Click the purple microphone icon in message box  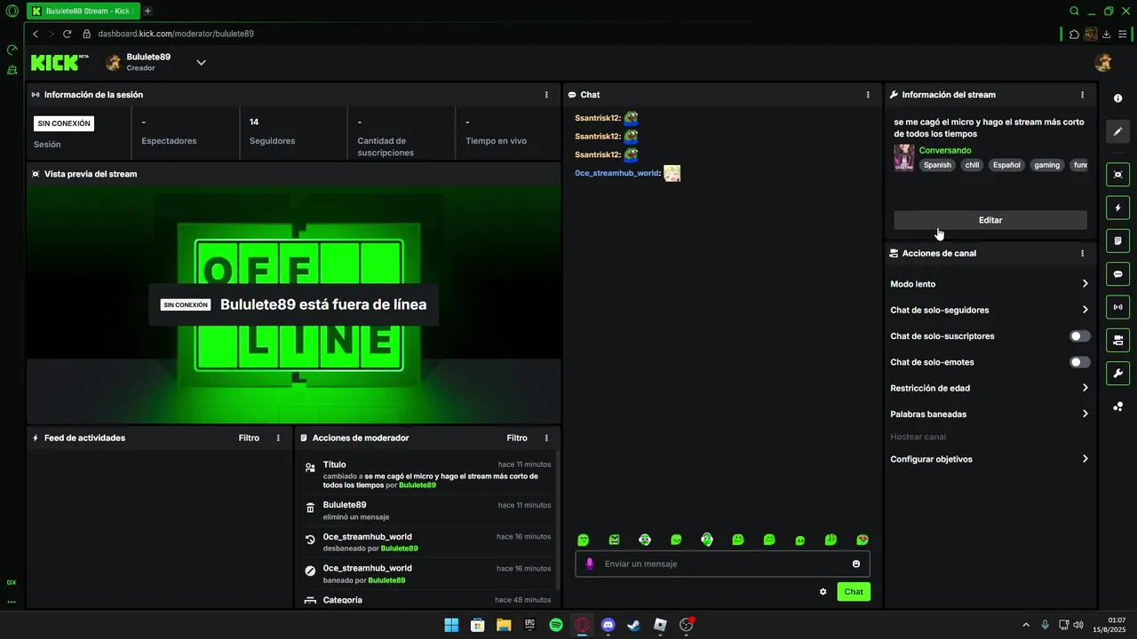(589, 564)
